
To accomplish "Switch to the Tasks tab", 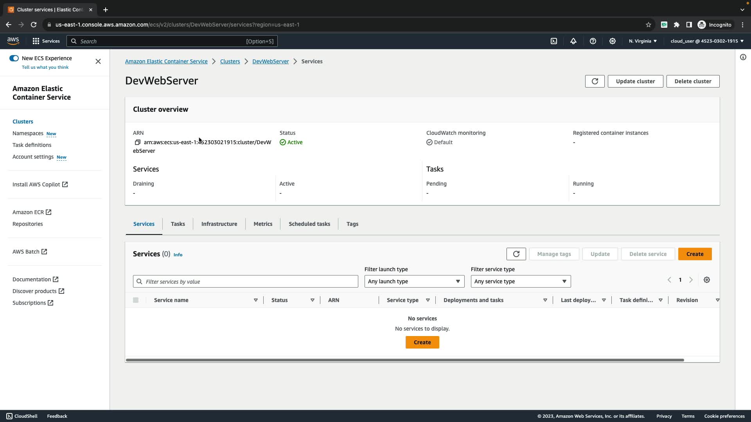I will 178,224.
